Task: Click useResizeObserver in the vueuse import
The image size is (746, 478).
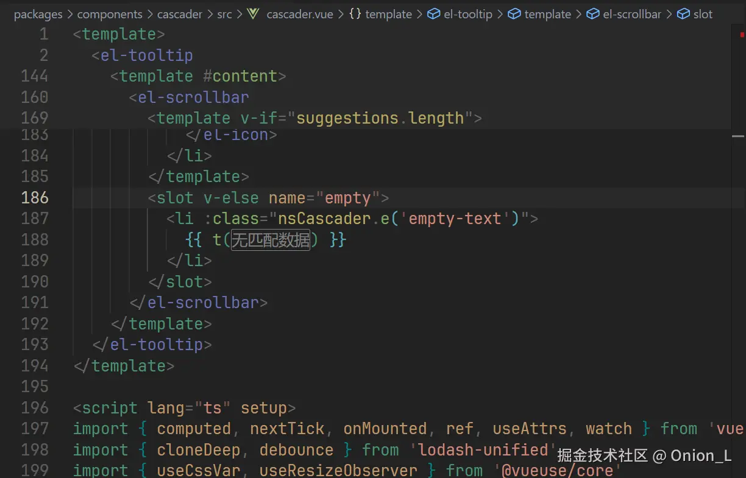Action: (x=338, y=471)
